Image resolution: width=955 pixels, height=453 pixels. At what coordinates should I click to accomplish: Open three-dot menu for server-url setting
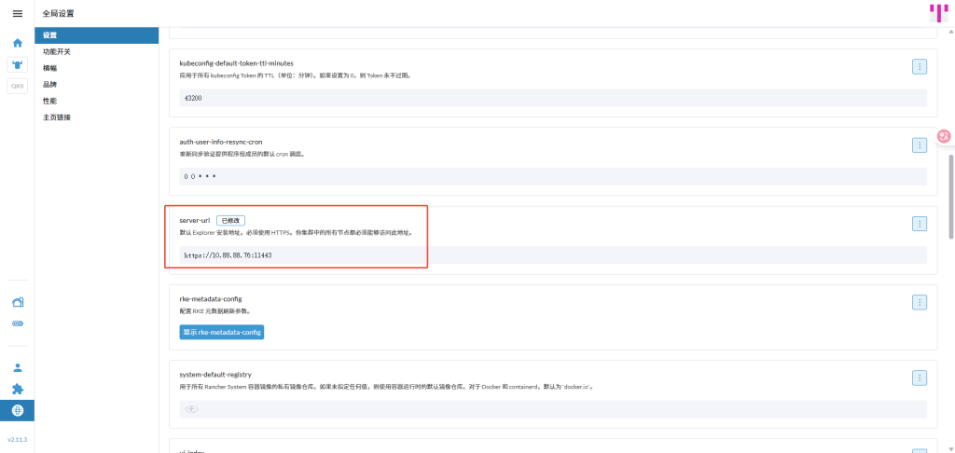(919, 224)
